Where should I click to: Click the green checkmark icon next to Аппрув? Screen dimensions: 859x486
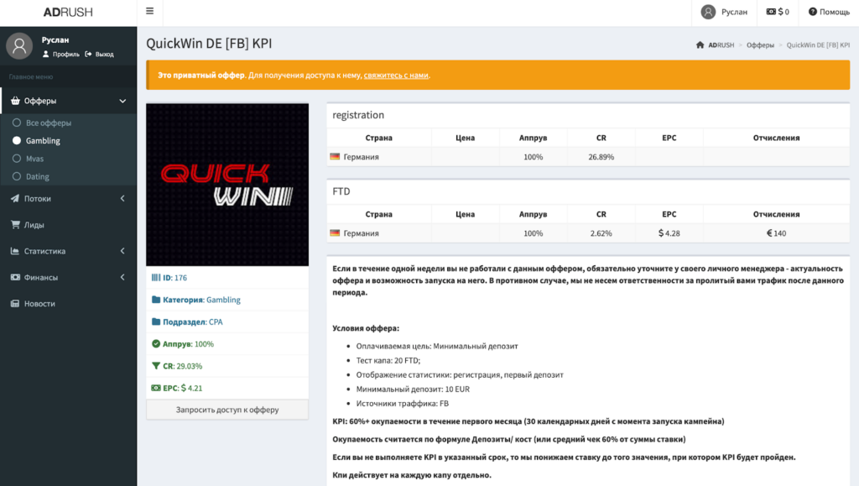156,343
